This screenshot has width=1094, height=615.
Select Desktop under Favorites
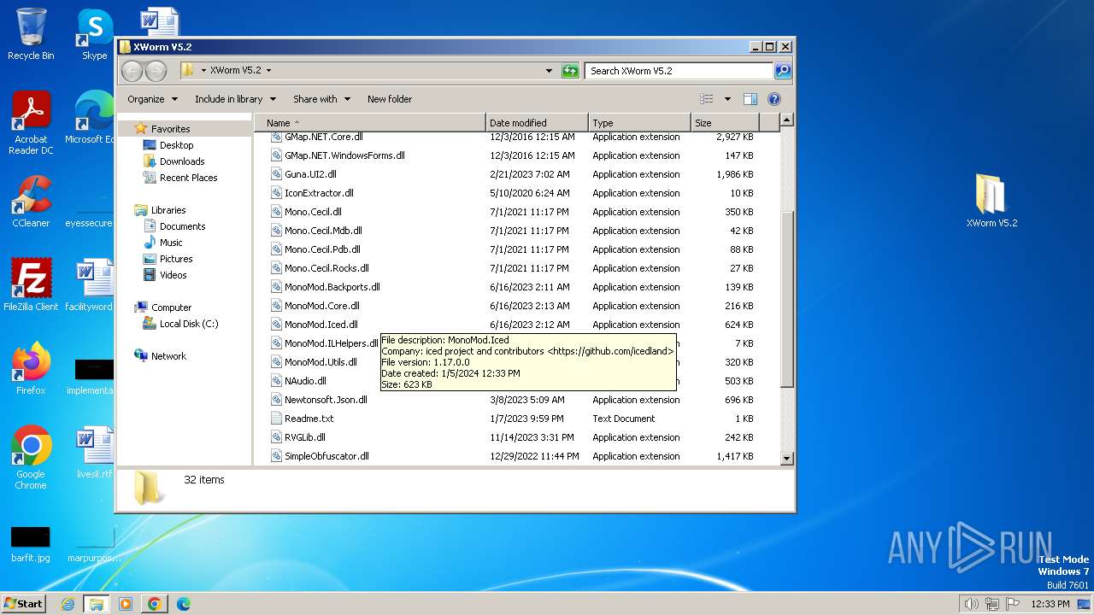(x=176, y=145)
